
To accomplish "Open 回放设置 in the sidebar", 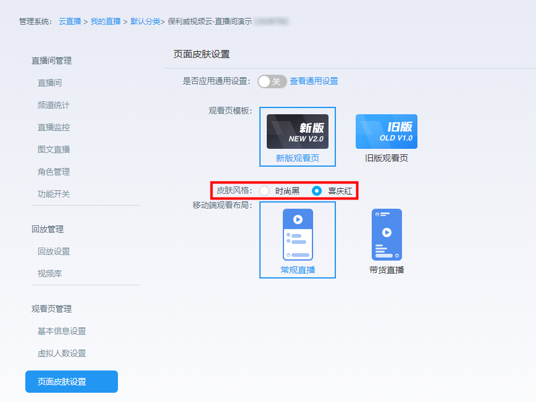I will (x=54, y=251).
